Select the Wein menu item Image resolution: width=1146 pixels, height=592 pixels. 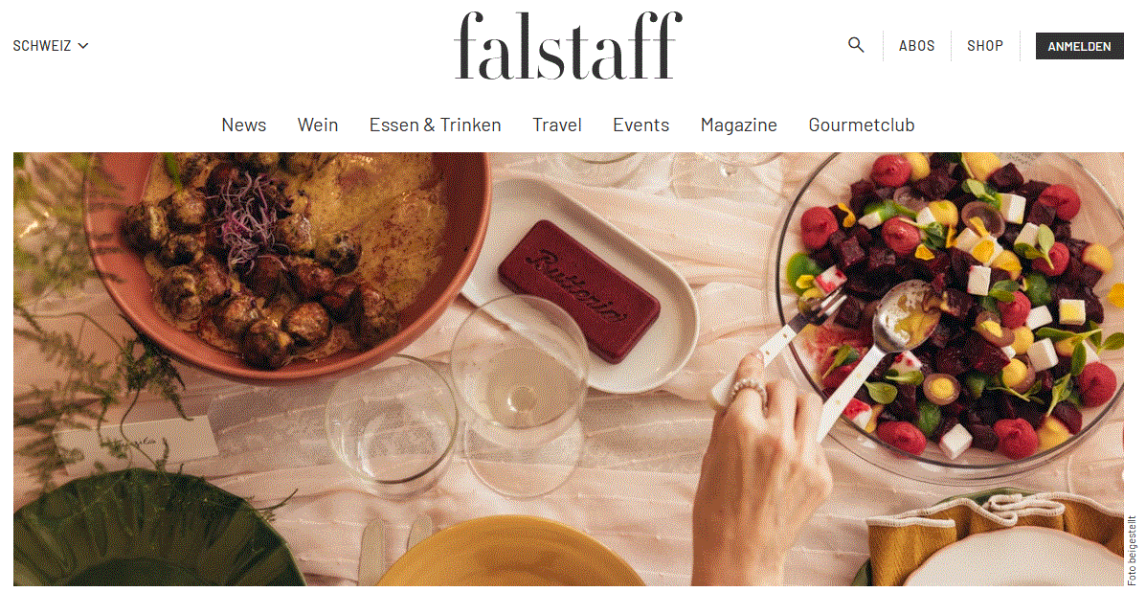[x=318, y=125]
